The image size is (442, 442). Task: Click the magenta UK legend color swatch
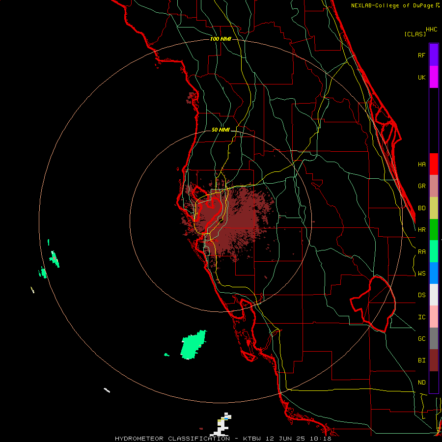(x=434, y=77)
